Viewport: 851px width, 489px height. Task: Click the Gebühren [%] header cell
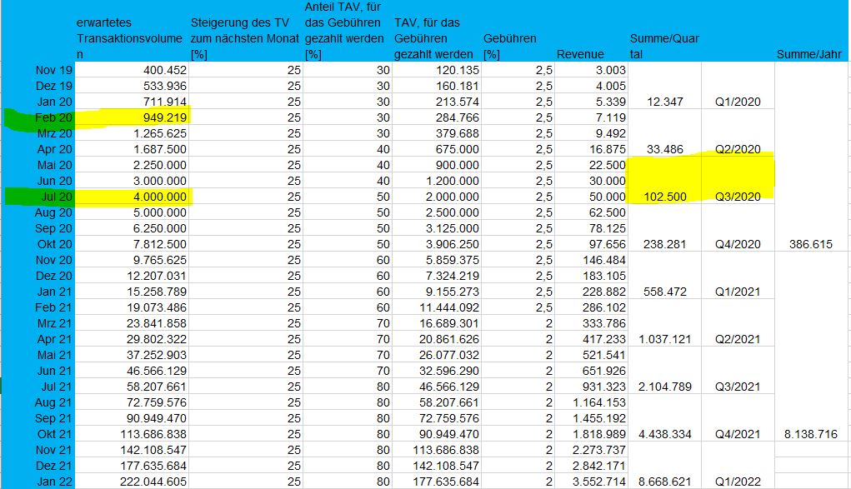(511, 43)
